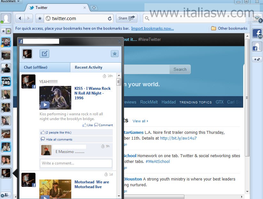Click the Twitter page scrollbar down arrow

coord(247,191)
